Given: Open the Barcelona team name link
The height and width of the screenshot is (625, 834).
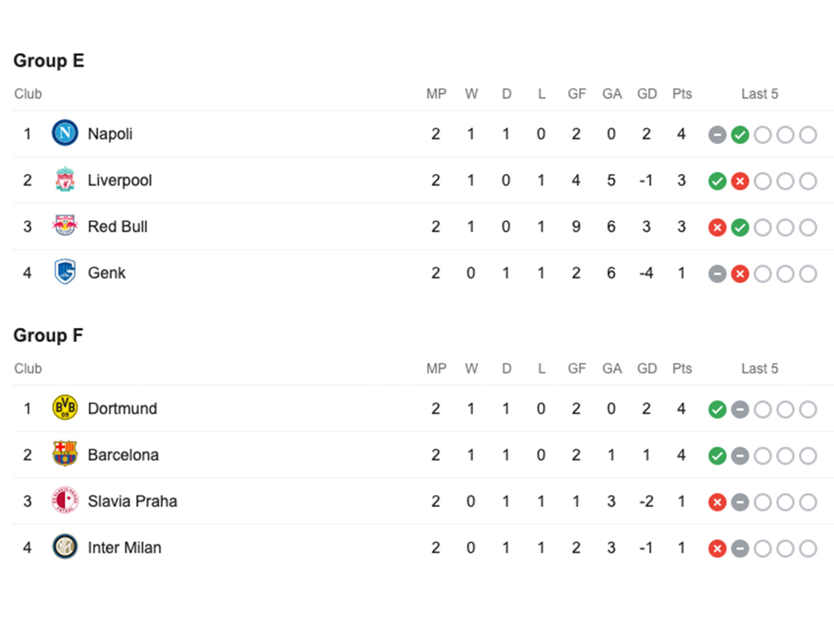Looking at the screenshot, I should [x=123, y=455].
